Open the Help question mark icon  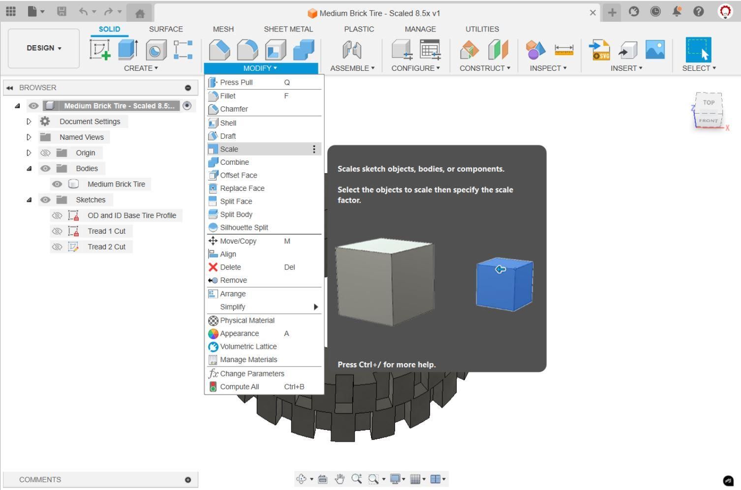coord(698,11)
